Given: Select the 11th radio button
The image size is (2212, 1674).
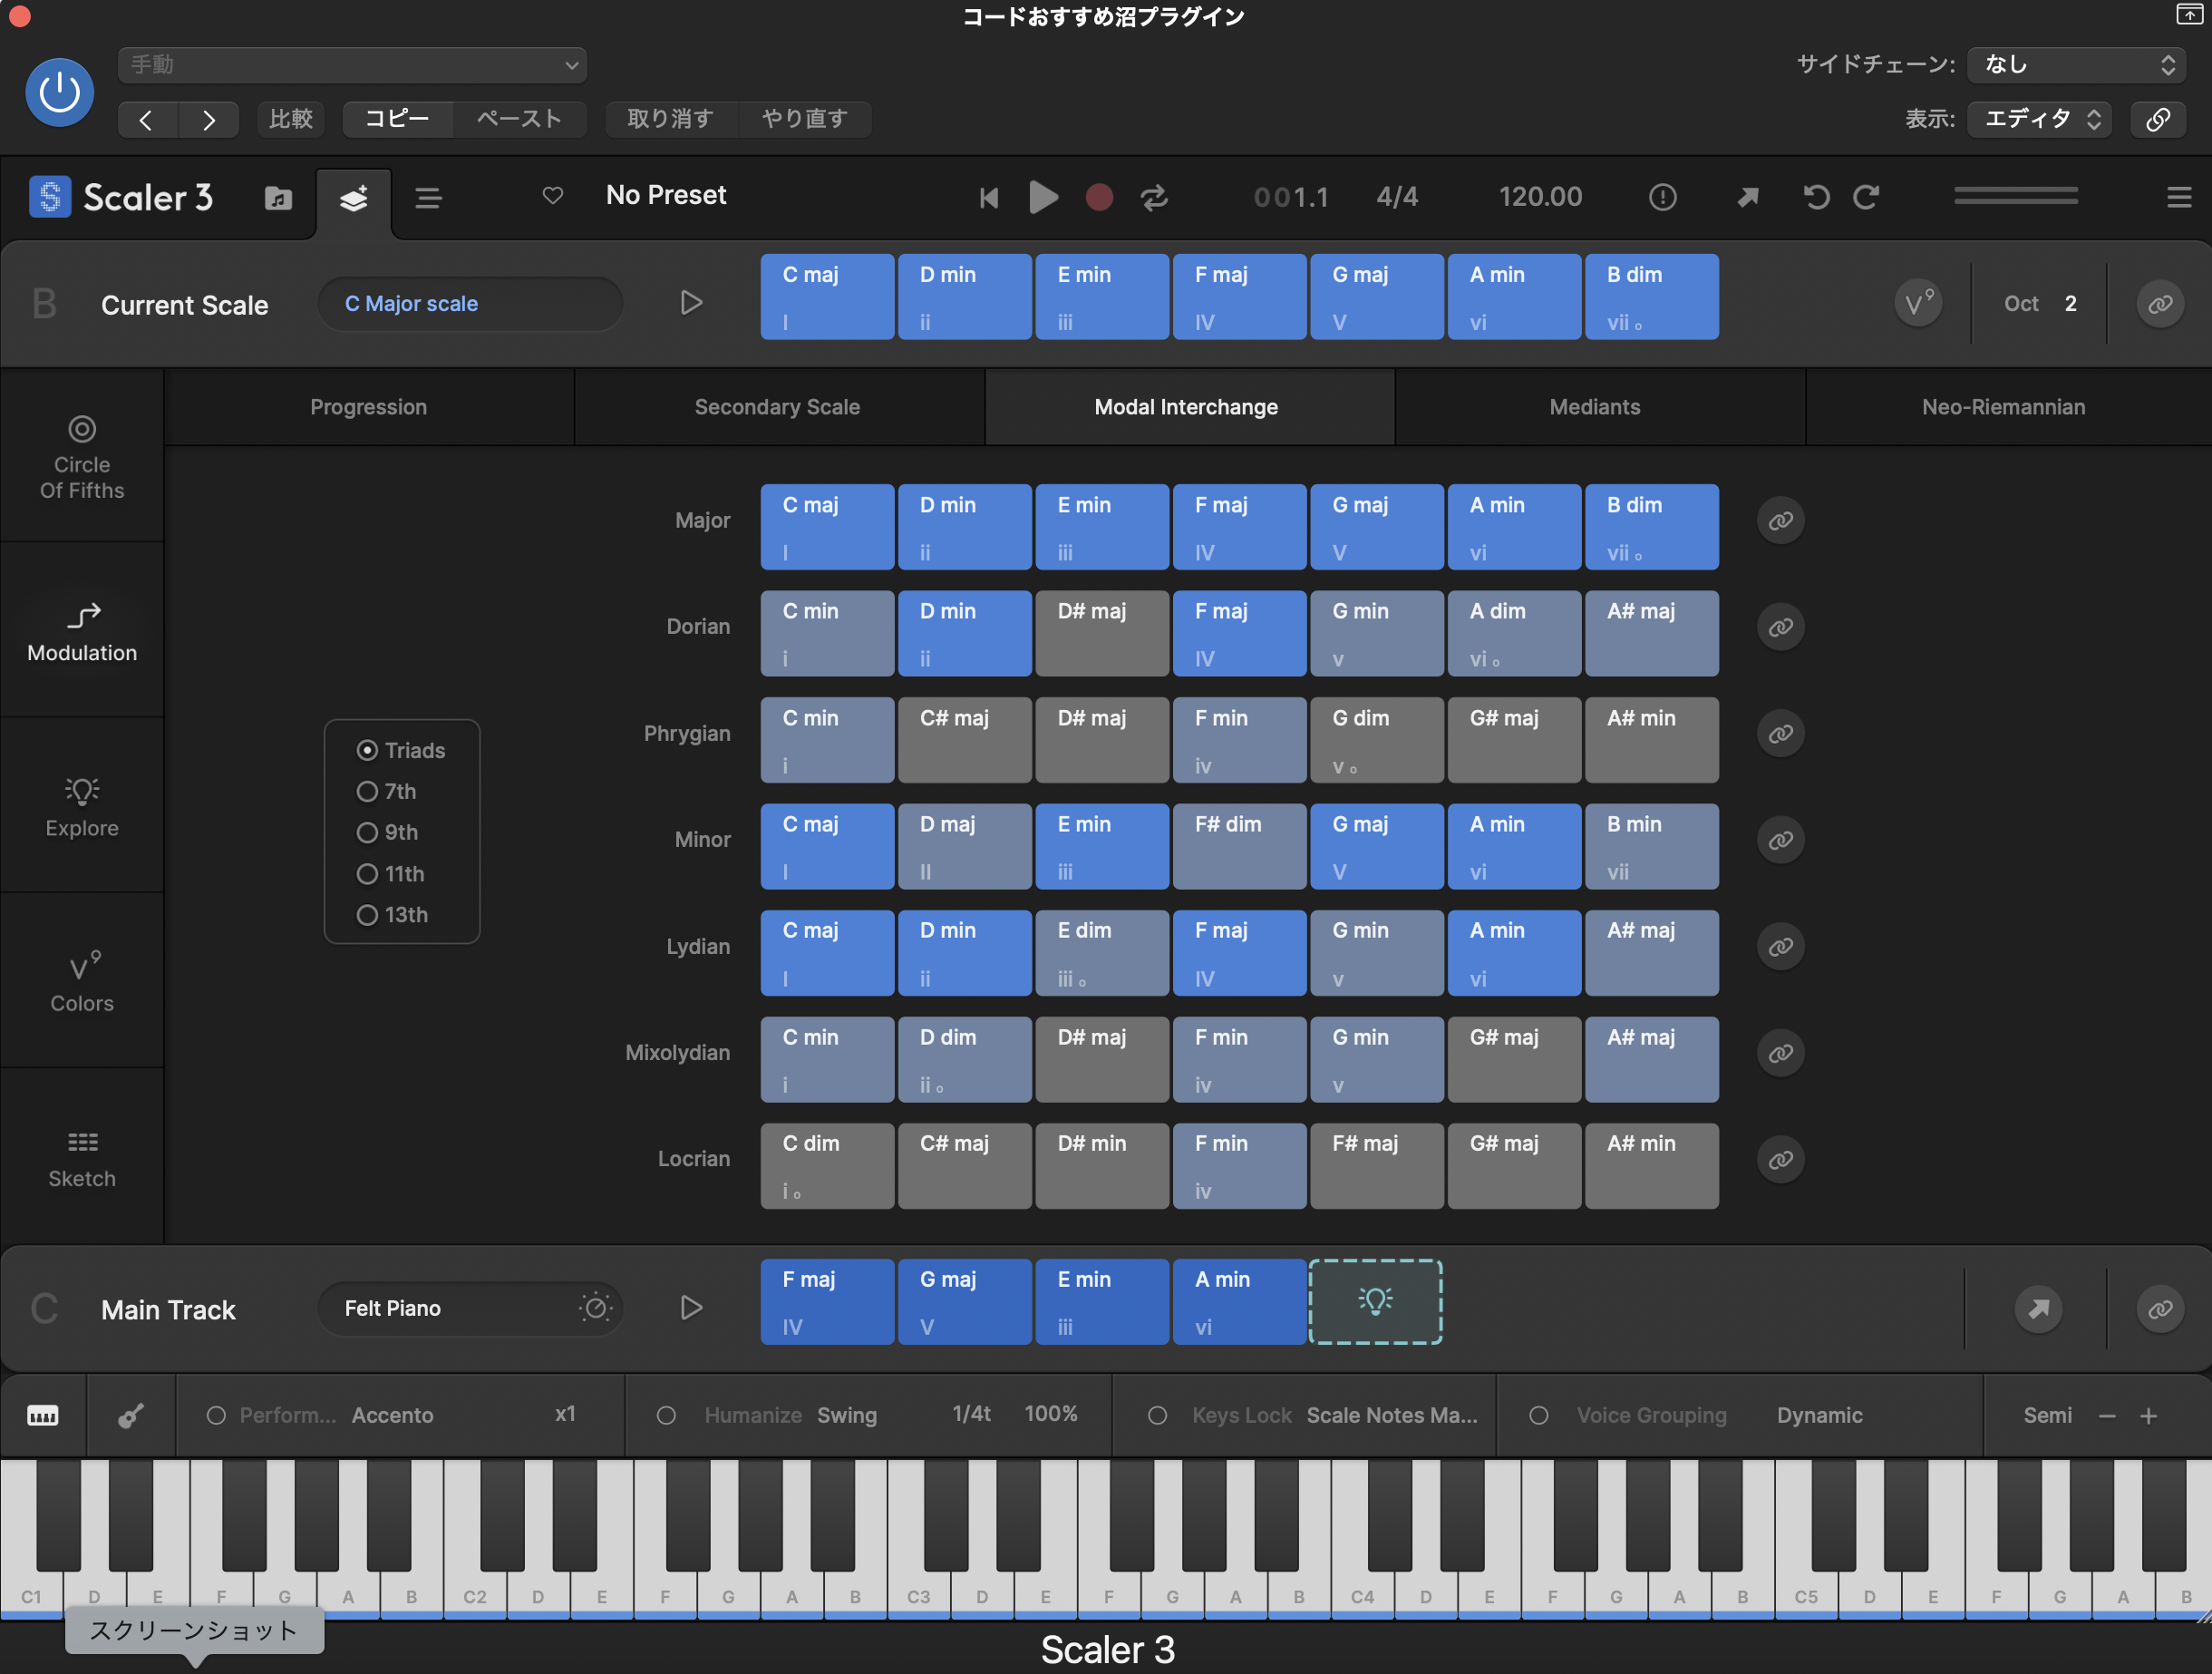Looking at the screenshot, I should pyautogui.click(x=367, y=874).
